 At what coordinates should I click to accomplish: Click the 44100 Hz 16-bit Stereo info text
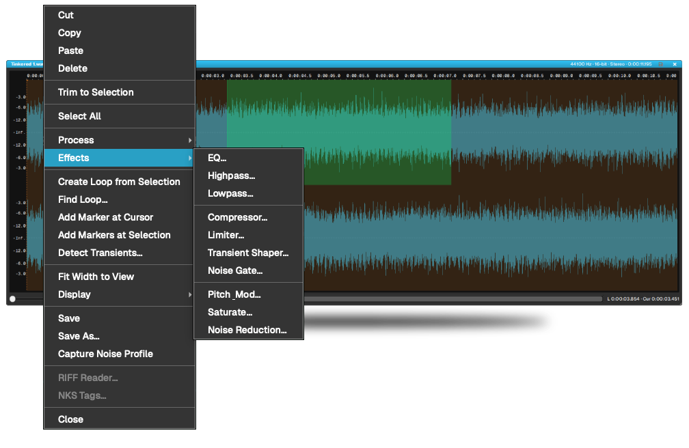pos(611,64)
